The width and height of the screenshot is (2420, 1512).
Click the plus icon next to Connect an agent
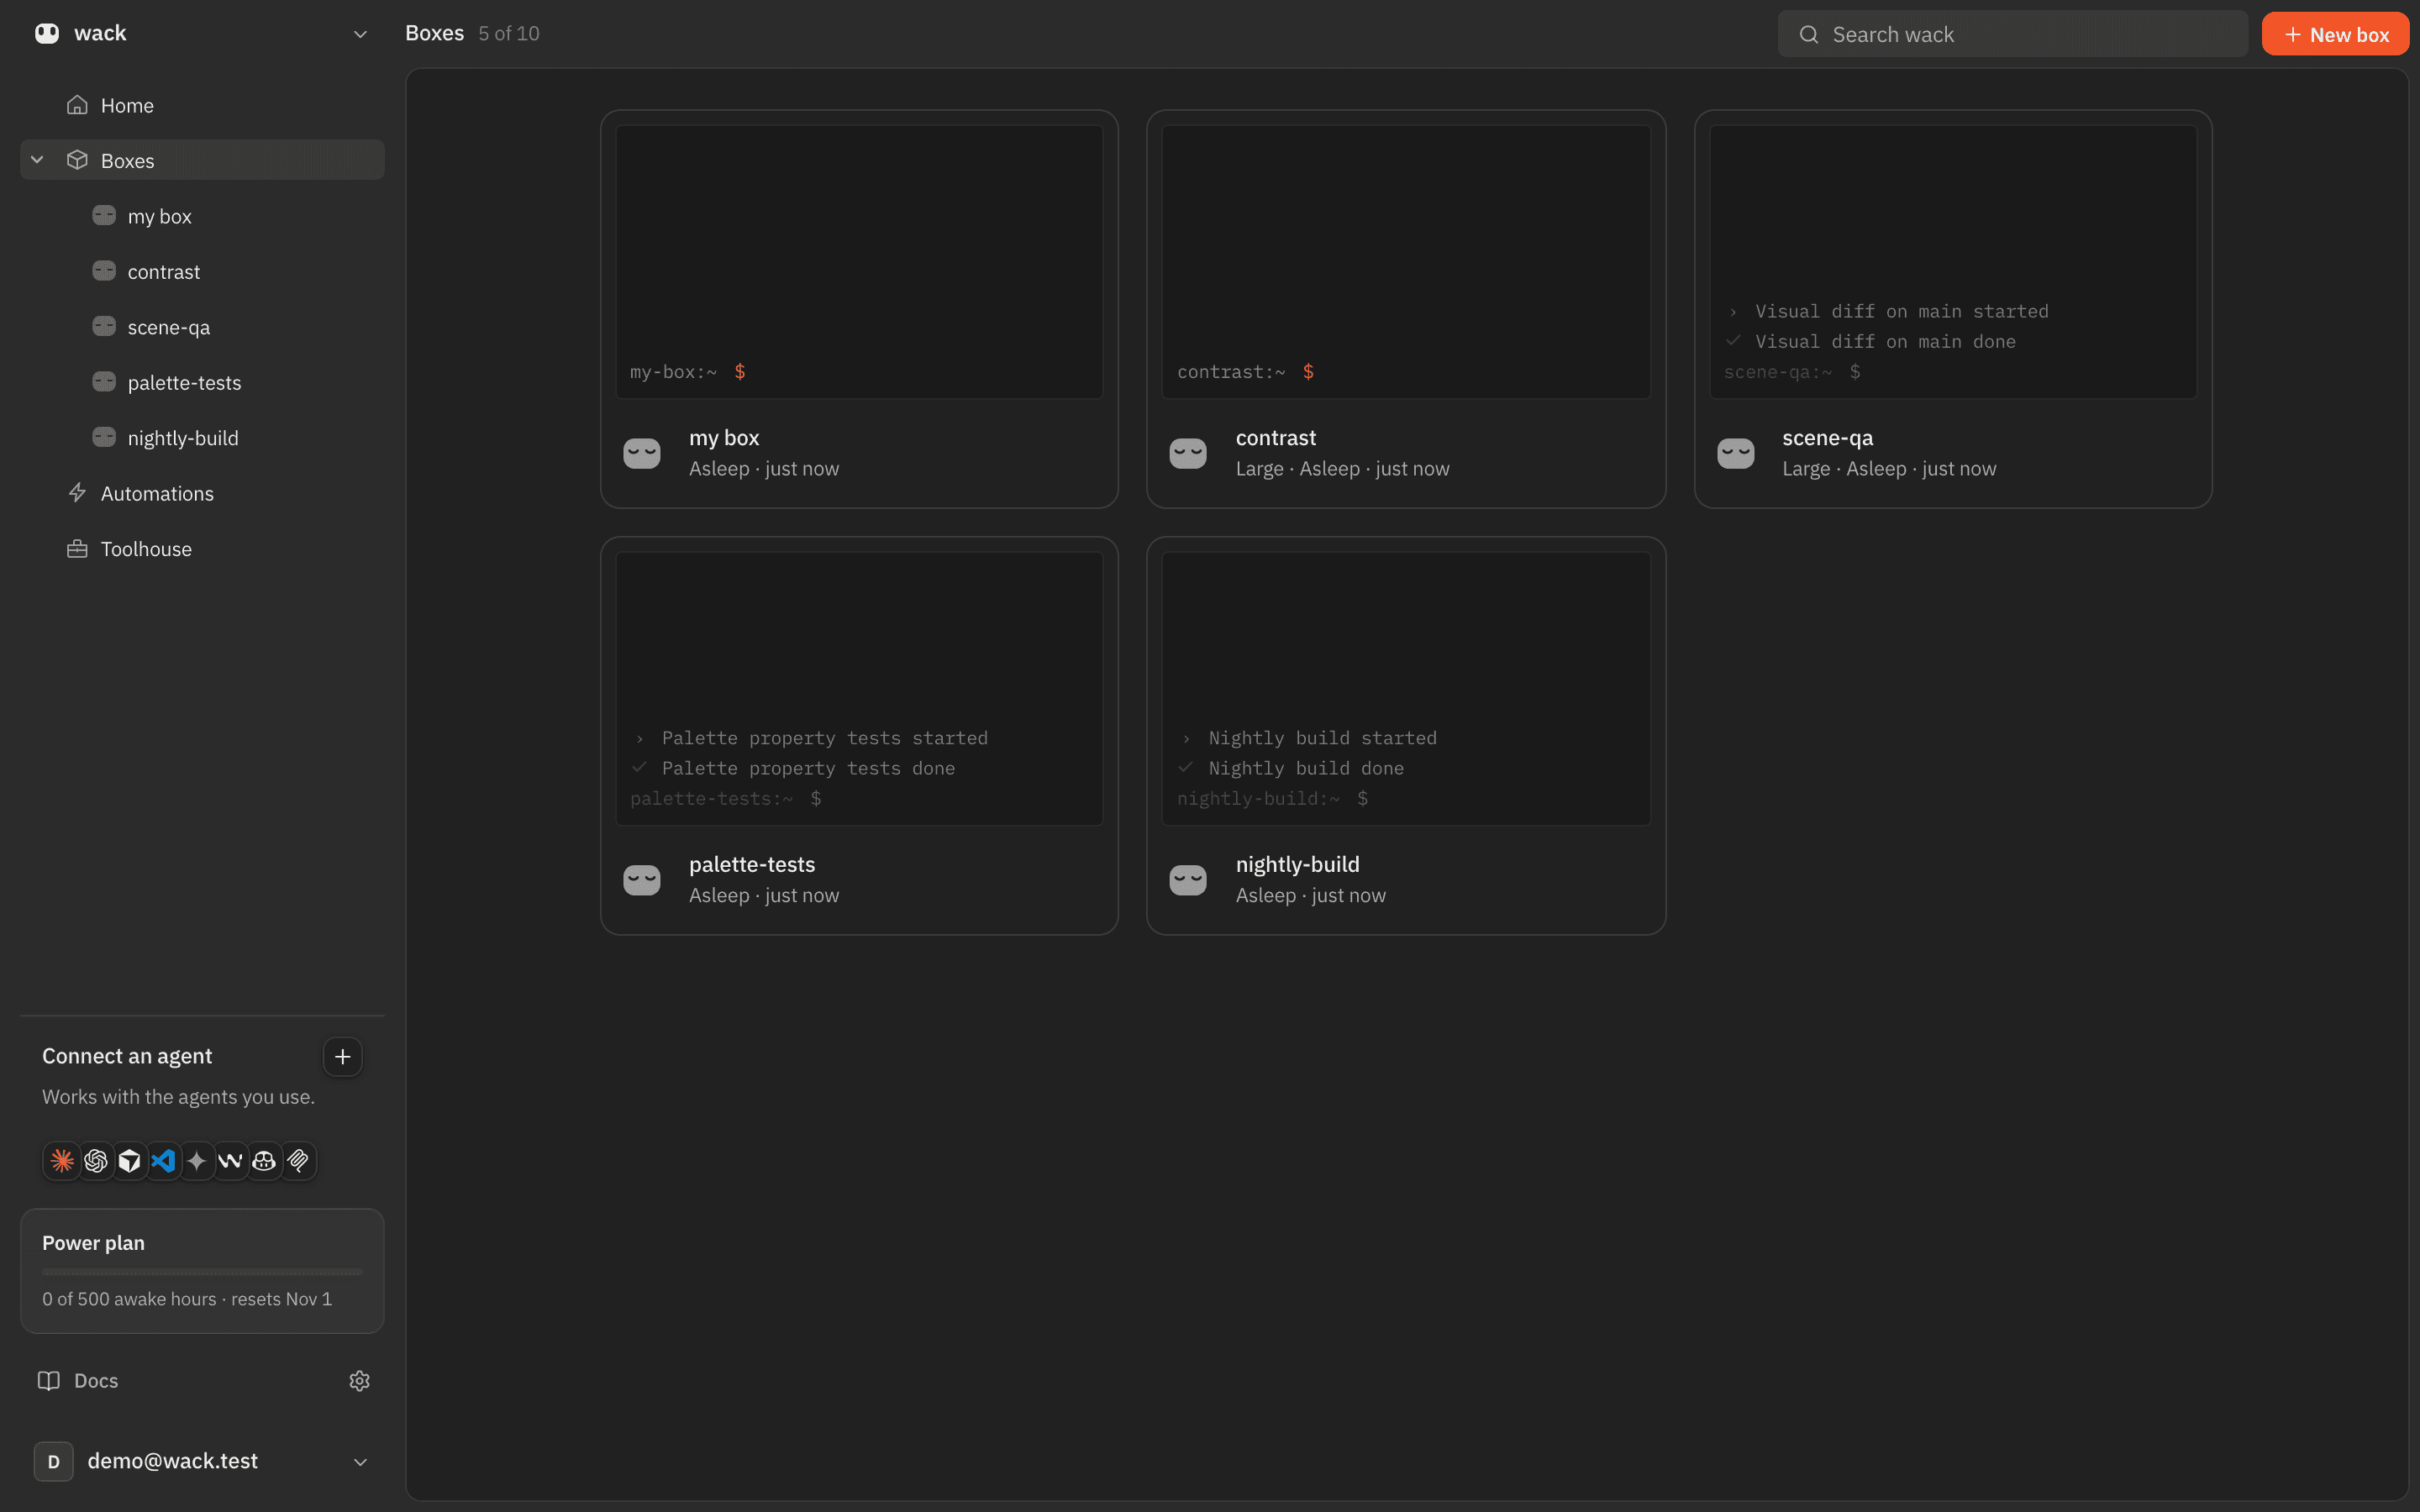click(342, 1057)
